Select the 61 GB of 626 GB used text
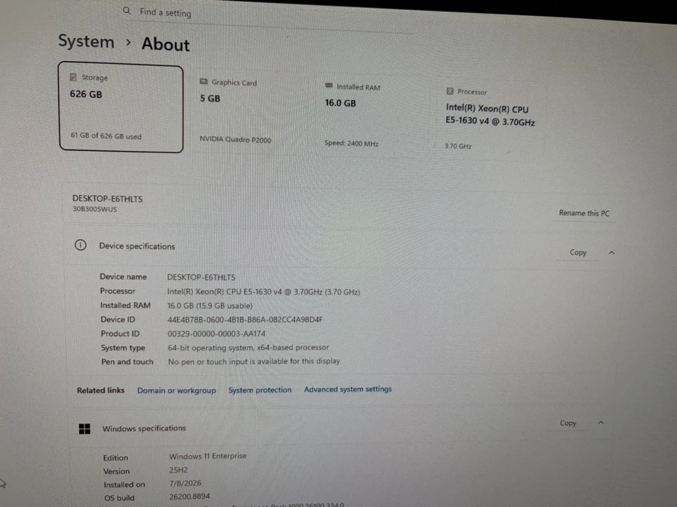Image resolution: width=677 pixels, height=507 pixels. pos(106,136)
